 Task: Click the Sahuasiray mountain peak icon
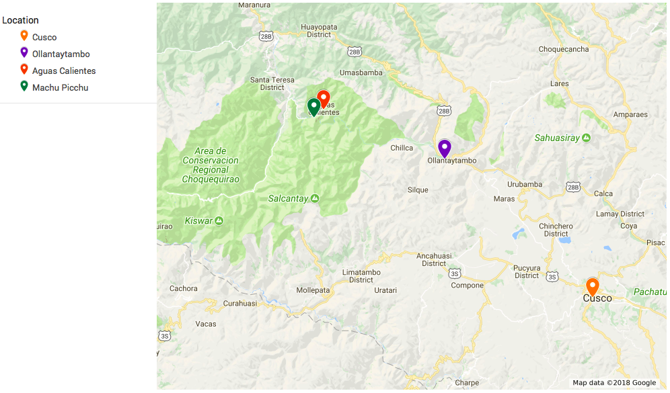[587, 138]
